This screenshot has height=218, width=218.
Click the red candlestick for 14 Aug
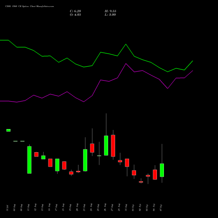(50, 163)
